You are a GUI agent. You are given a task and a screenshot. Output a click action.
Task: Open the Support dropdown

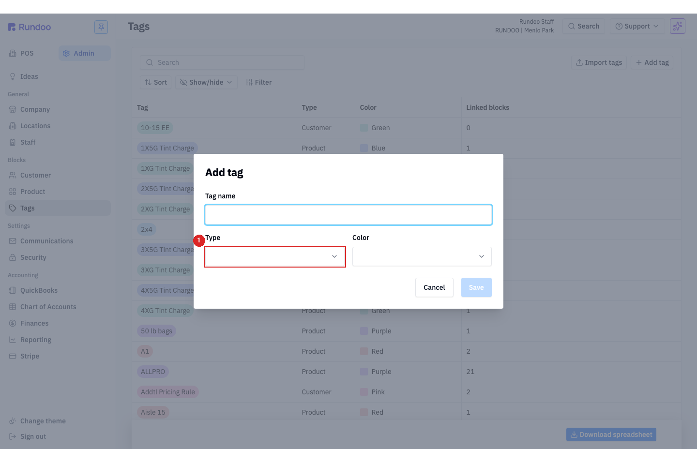[637, 26]
